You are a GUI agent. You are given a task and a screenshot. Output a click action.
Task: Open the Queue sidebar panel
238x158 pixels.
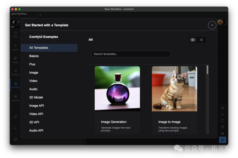(x=15, y=34)
